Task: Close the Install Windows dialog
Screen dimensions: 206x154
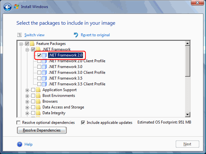Action: (197, 3)
